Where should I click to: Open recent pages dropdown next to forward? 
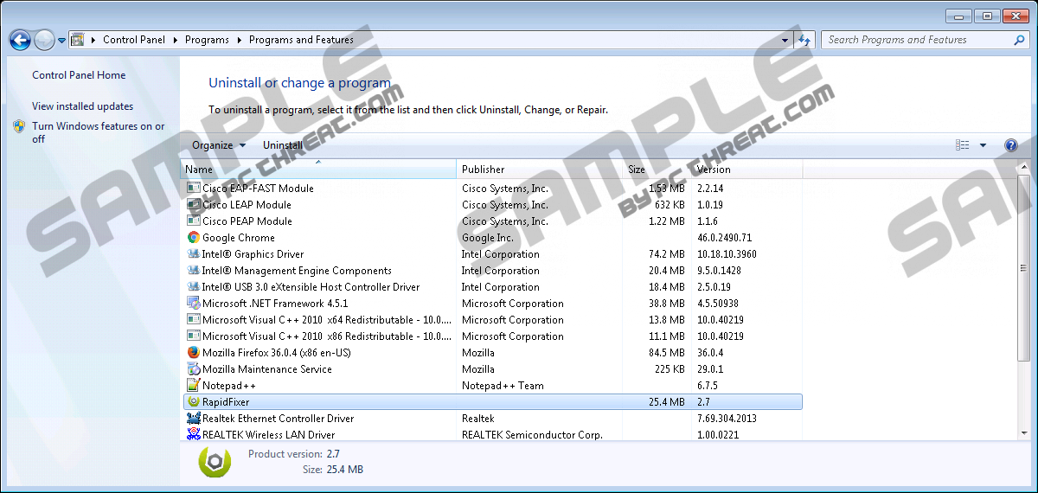click(x=62, y=40)
